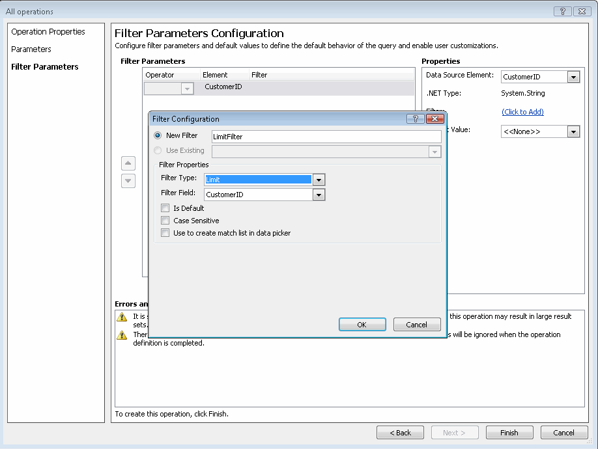Open the Operator dropdown in CustomerID row

coord(187,88)
